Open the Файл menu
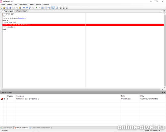Image resolution: width=166 pixels, height=132 pixels. (3, 5)
